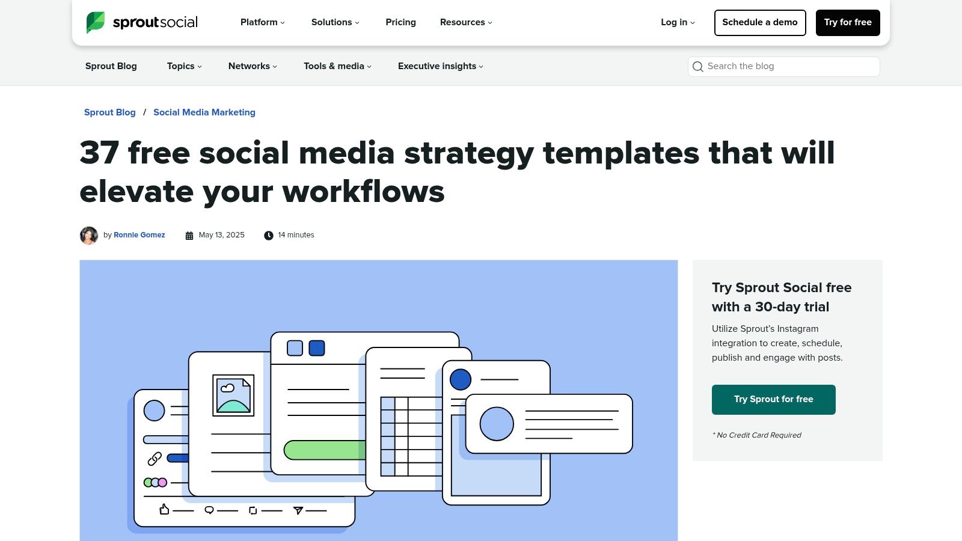962x541 pixels.
Task: Click the chevron next to Platform
Action: click(x=283, y=23)
